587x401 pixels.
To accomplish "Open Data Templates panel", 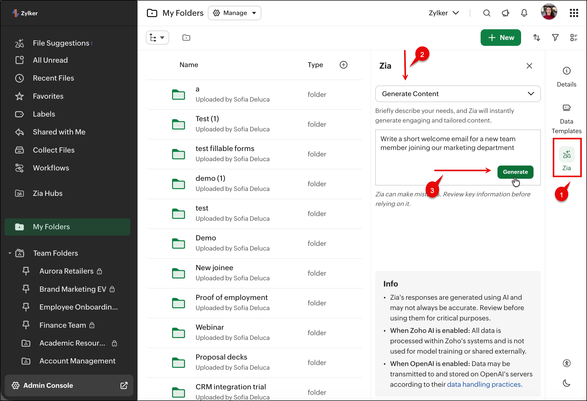I will [566, 108].
